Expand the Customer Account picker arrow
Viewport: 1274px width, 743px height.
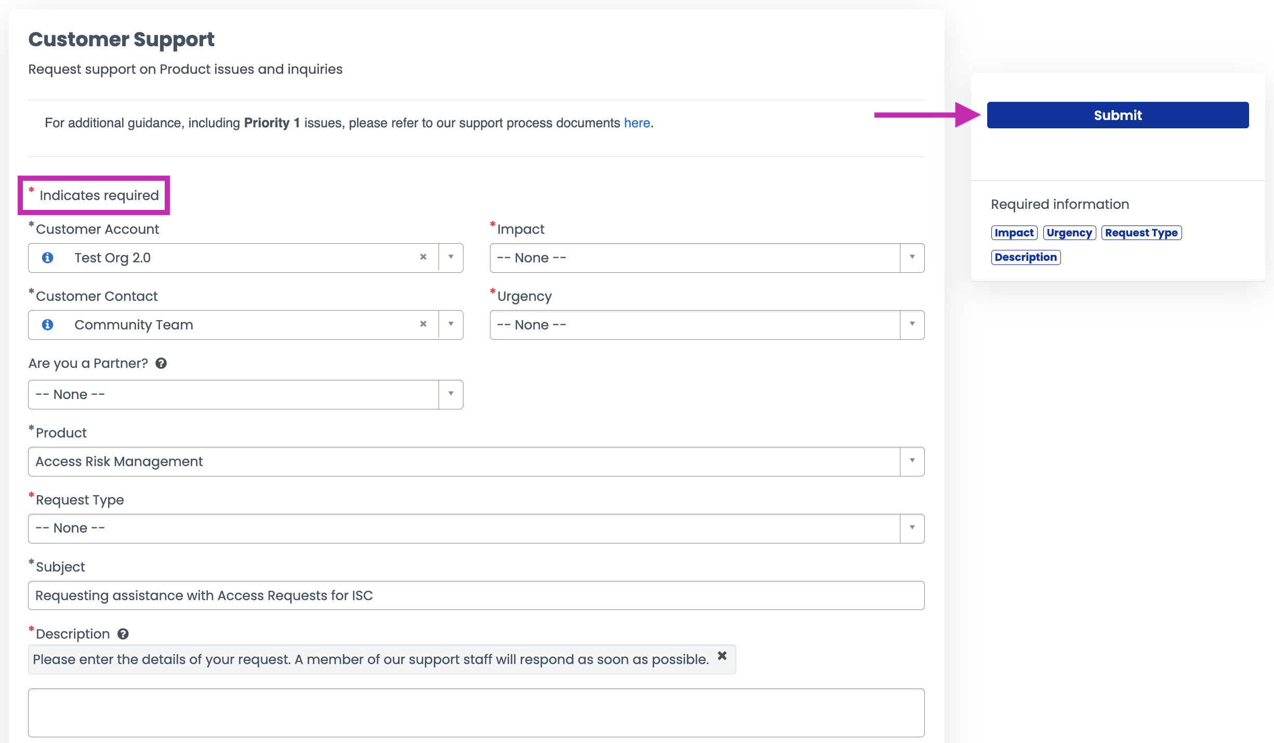pos(450,257)
